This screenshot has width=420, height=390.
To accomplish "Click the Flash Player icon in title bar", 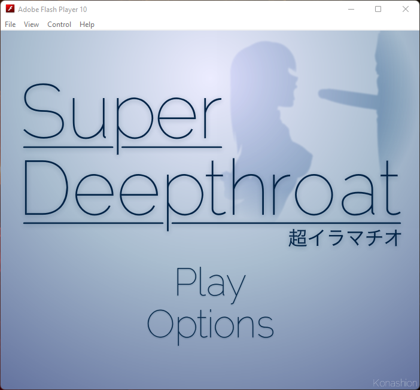I will pyautogui.click(x=10, y=10).
